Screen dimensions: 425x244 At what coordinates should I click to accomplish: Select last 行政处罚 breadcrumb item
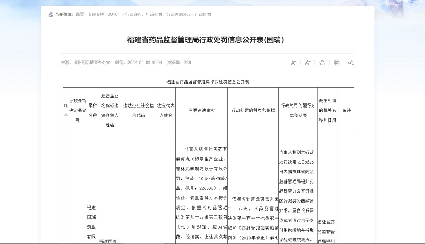click(203, 14)
